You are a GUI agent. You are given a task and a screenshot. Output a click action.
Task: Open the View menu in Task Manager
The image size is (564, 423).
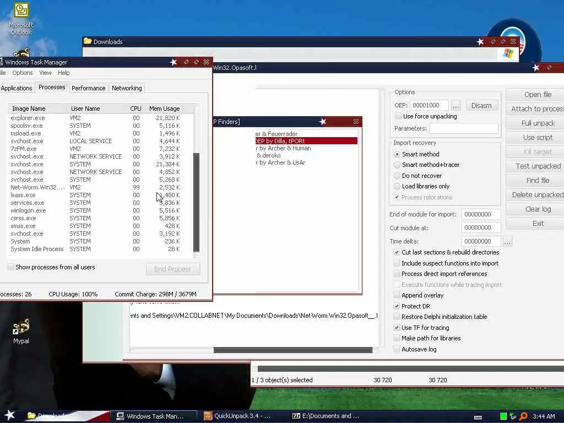coord(45,73)
